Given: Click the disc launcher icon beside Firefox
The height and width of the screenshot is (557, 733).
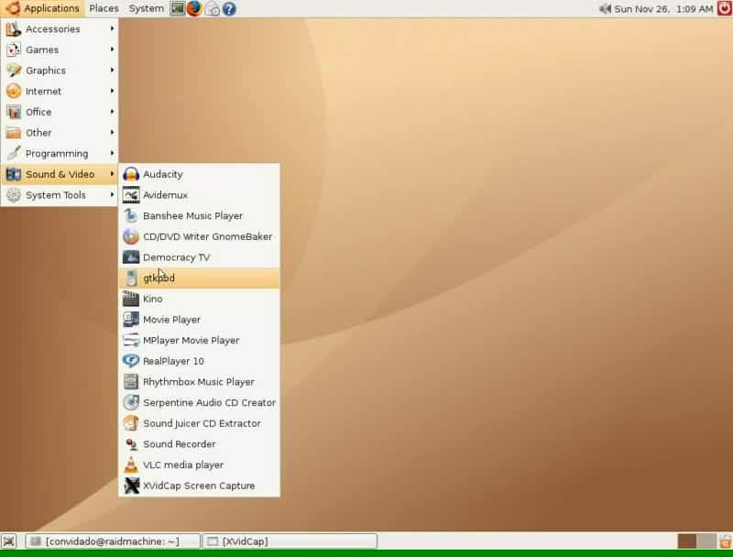Looking at the screenshot, I should click(x=212, y=9).
